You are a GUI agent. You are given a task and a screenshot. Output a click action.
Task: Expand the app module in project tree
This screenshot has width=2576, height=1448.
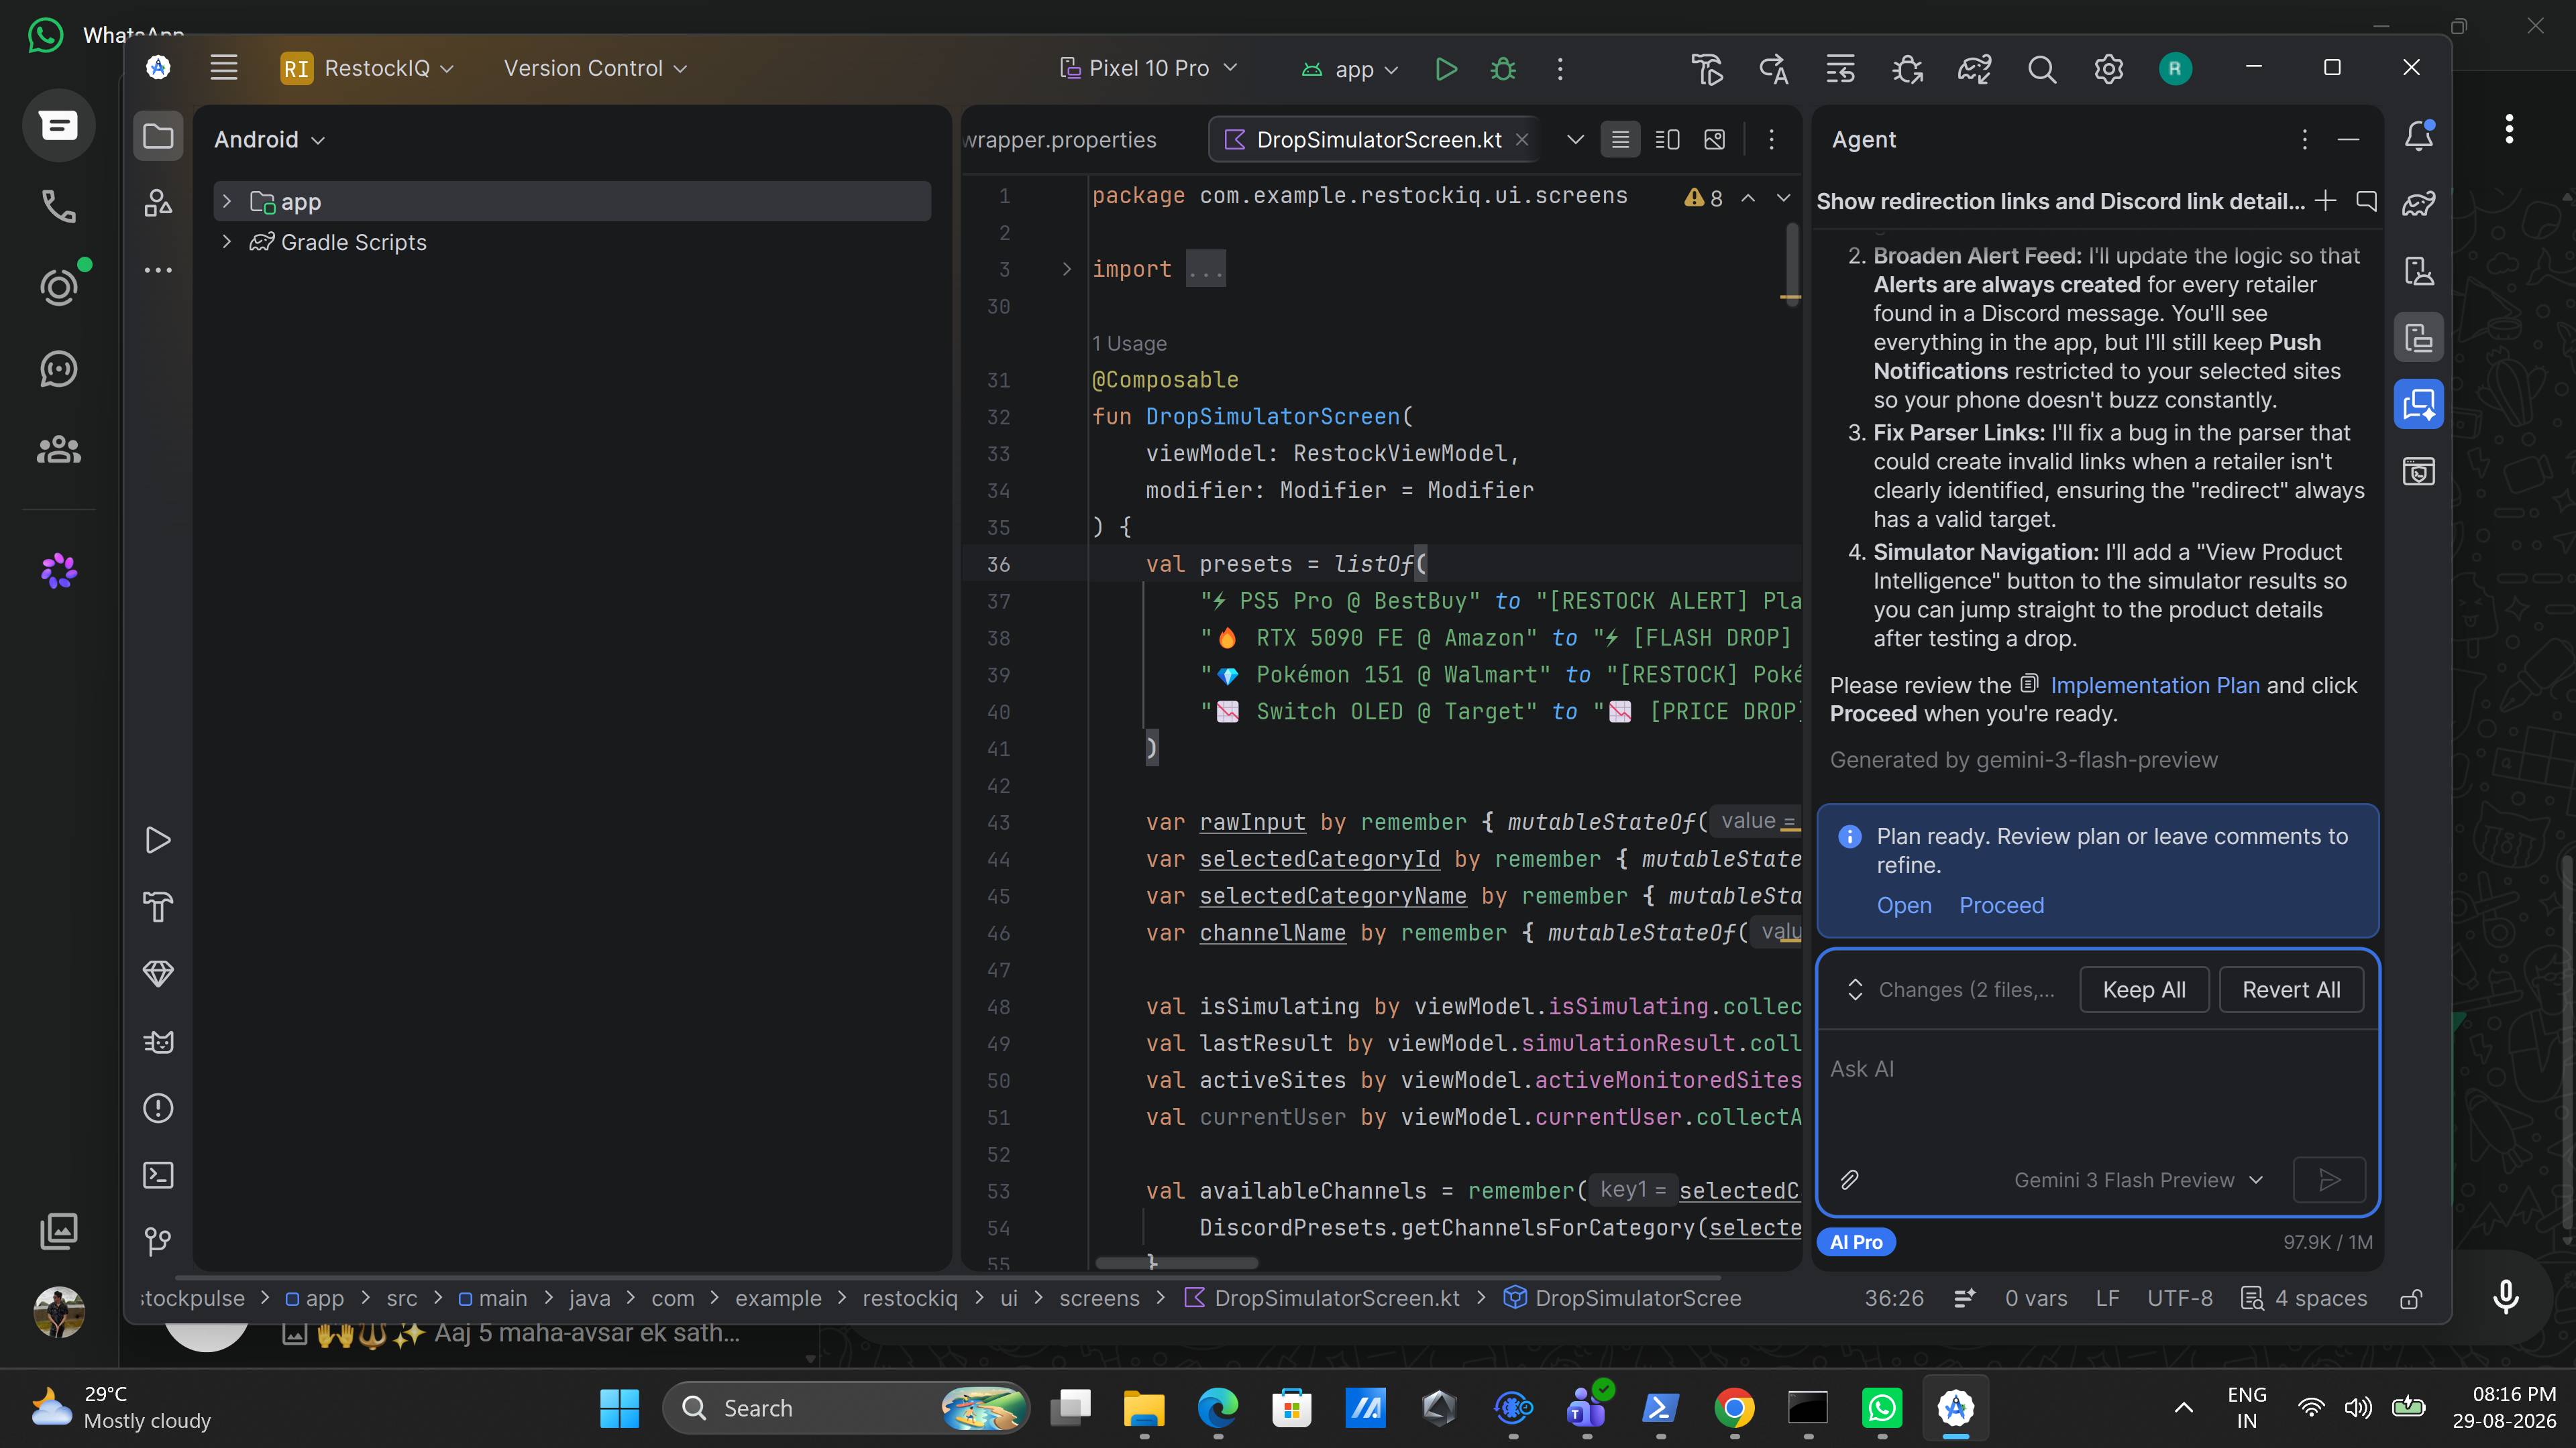click(x=227, y=202)
